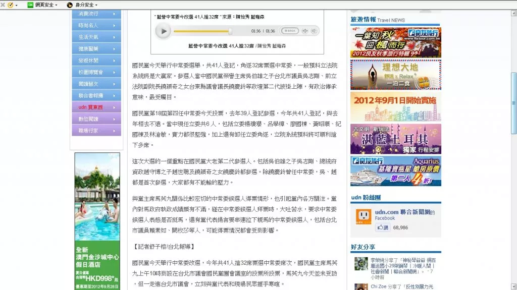Click the audio progress slider handle
The image size is (517, 290).
(x=230, y=31)
